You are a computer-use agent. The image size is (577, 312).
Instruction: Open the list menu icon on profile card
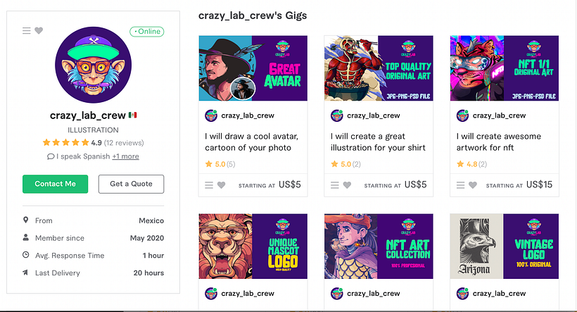pyautogui.click(x=27, y=30)
